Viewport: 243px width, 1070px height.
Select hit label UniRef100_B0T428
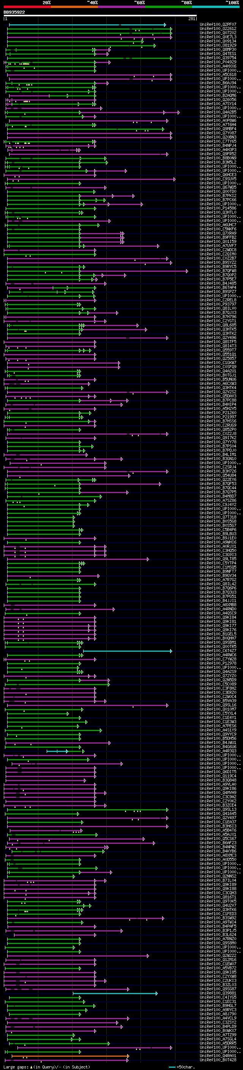[218, 1060]
